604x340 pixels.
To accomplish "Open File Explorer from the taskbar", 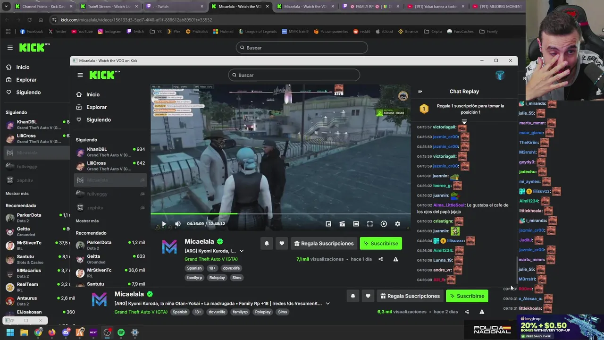I will (24, 332).
